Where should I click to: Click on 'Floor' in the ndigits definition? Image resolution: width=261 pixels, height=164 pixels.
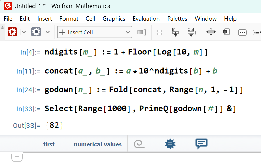click(140, 52)
